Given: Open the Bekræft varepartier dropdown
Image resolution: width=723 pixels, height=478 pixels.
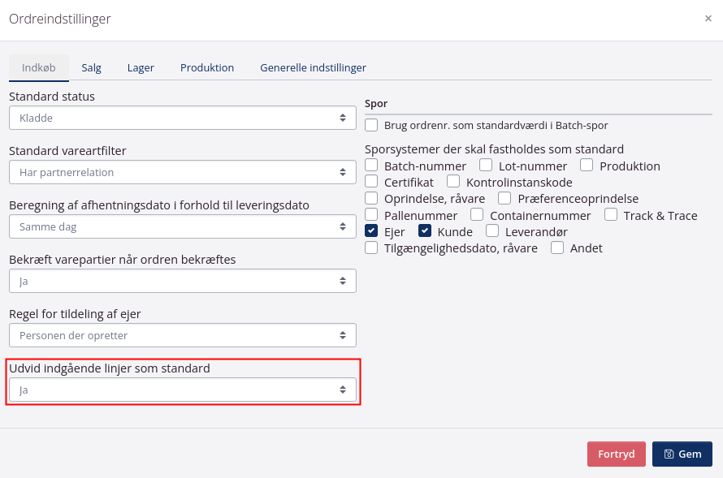Looking at the screenshot, I should [x=182, y=281].
